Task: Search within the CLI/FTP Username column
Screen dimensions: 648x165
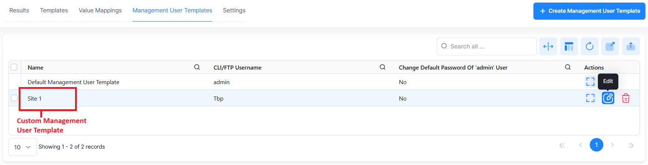Action: pos(383,67)
